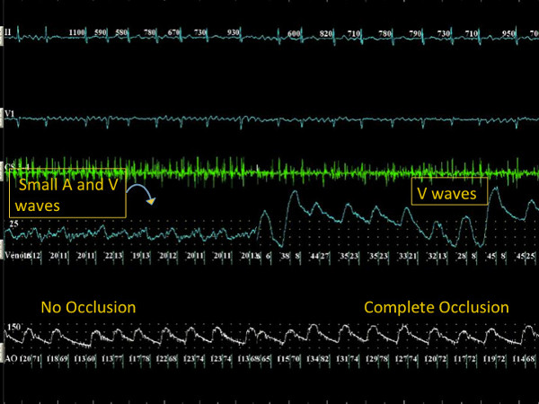Select the lead II channel label

tap(8, 32)
